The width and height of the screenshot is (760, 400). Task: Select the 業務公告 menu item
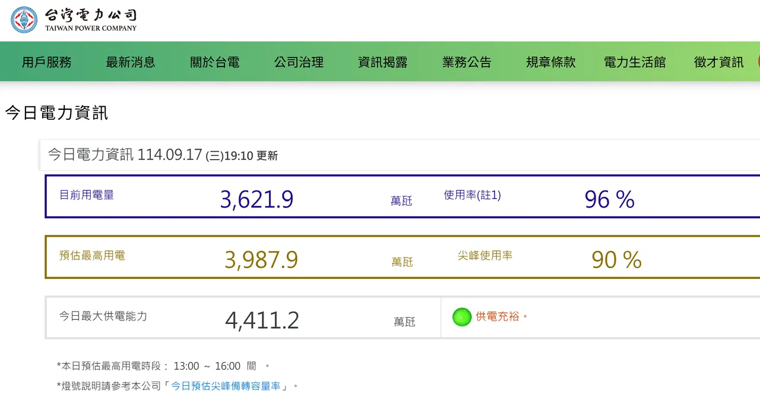(467, 62)
